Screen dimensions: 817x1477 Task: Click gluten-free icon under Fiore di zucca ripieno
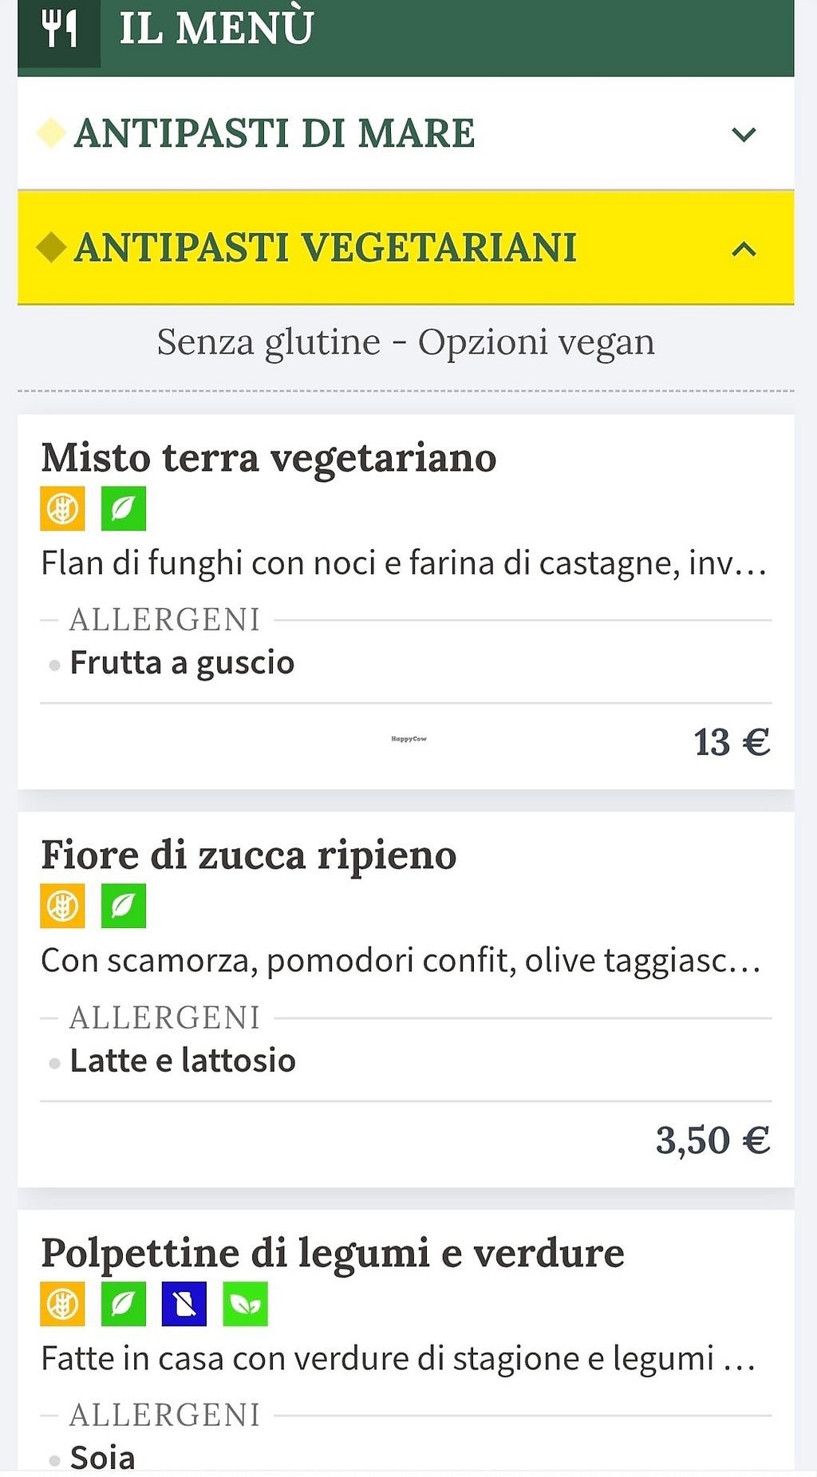point(62,906)
